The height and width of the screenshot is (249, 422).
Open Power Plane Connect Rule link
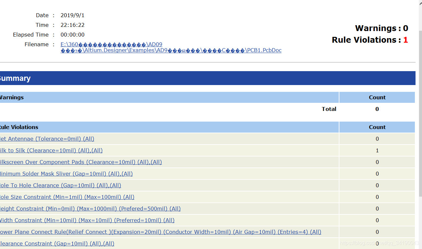click(x=161, y=232)
